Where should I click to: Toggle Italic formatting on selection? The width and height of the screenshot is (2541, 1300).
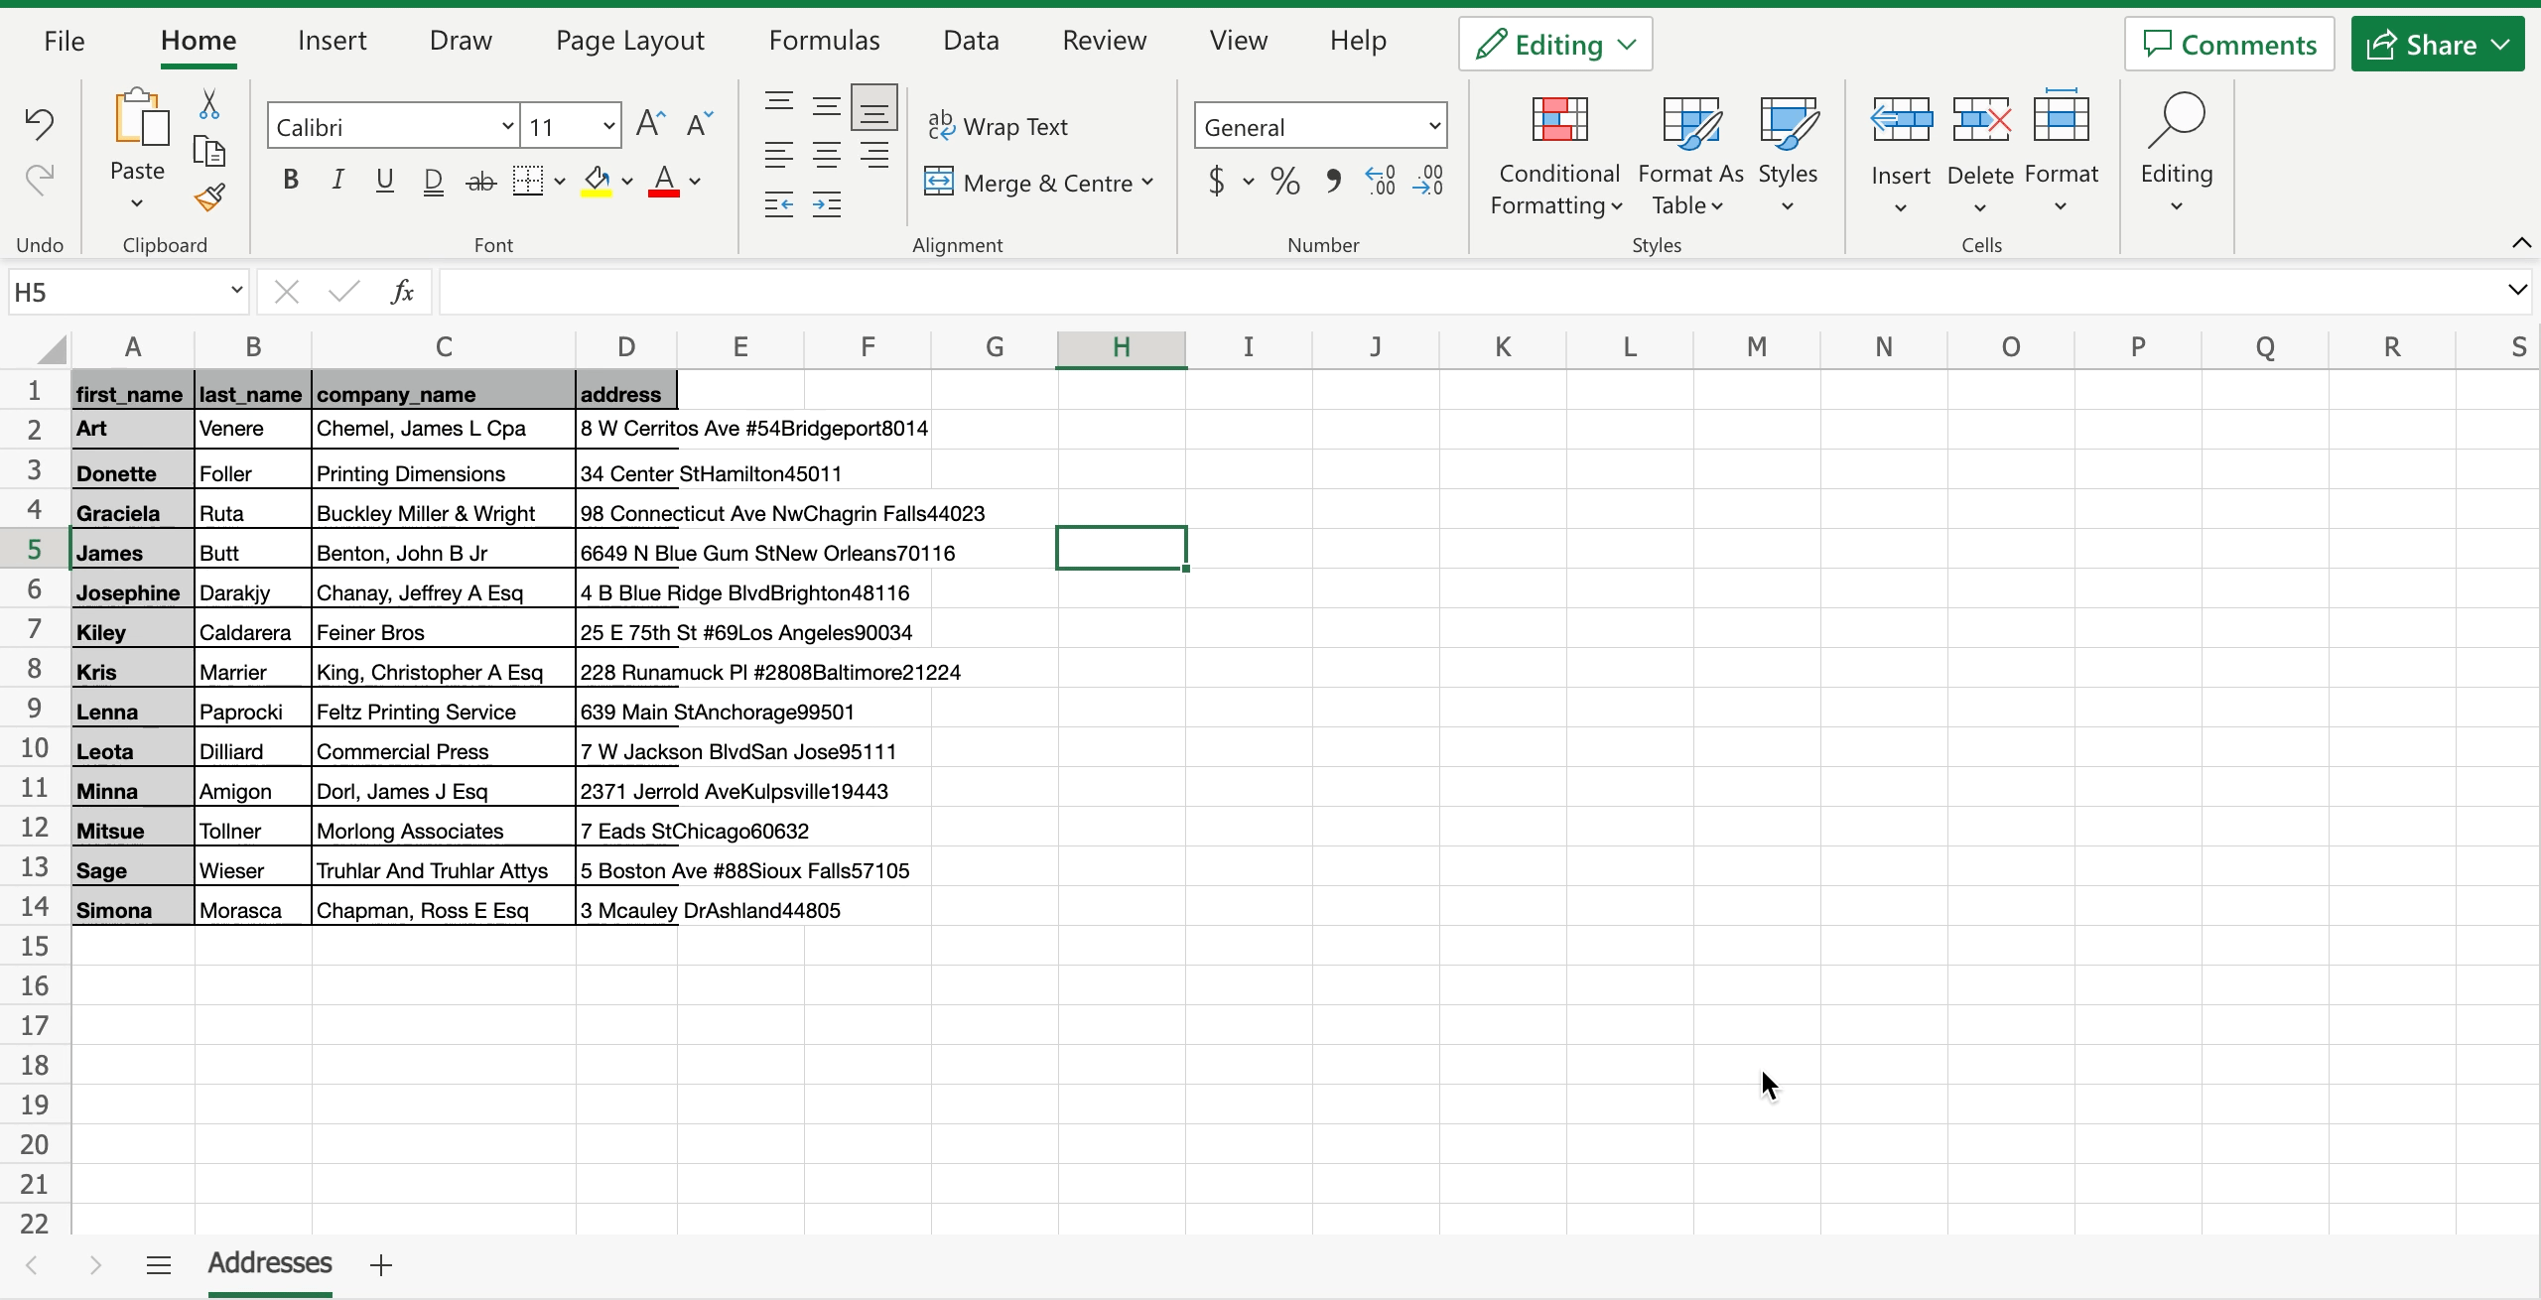pyautogui.click(x=336, y=179)
